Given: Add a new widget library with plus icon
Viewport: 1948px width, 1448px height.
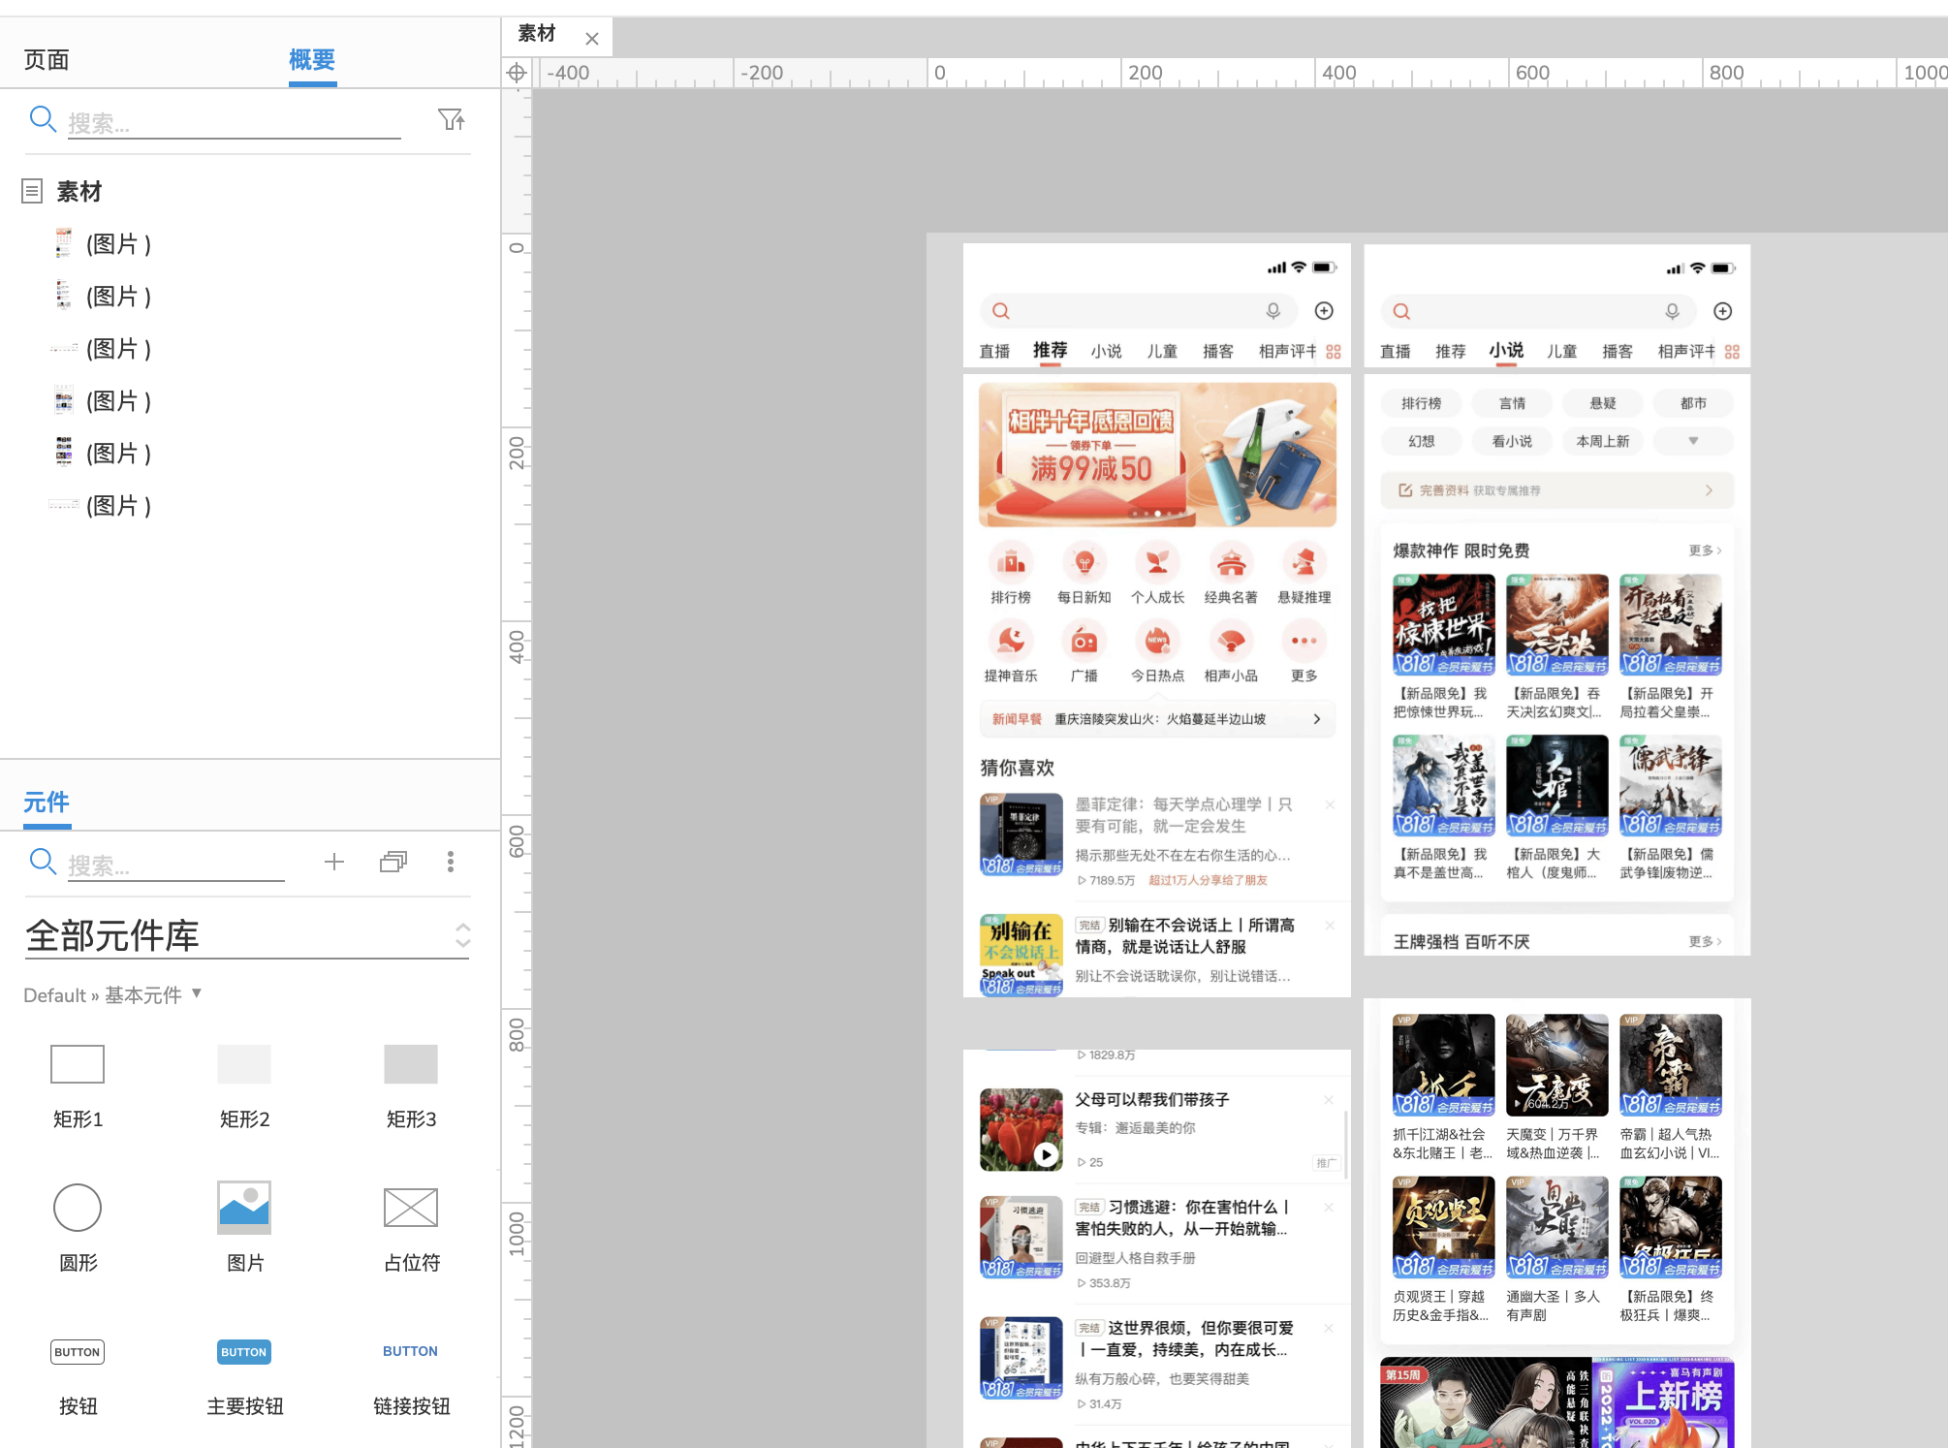Looking at the screenshot, I should pos(334,862).
